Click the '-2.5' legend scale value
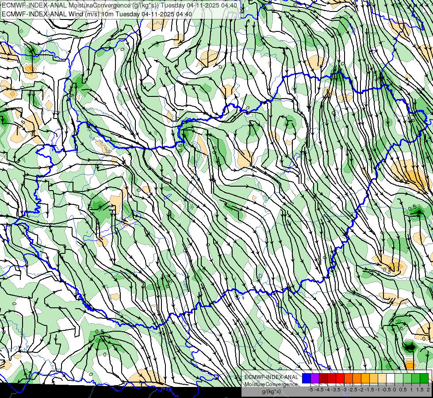The height and width of the screenshot is (398, 433). pyautogui.click(x=353, y=390)
